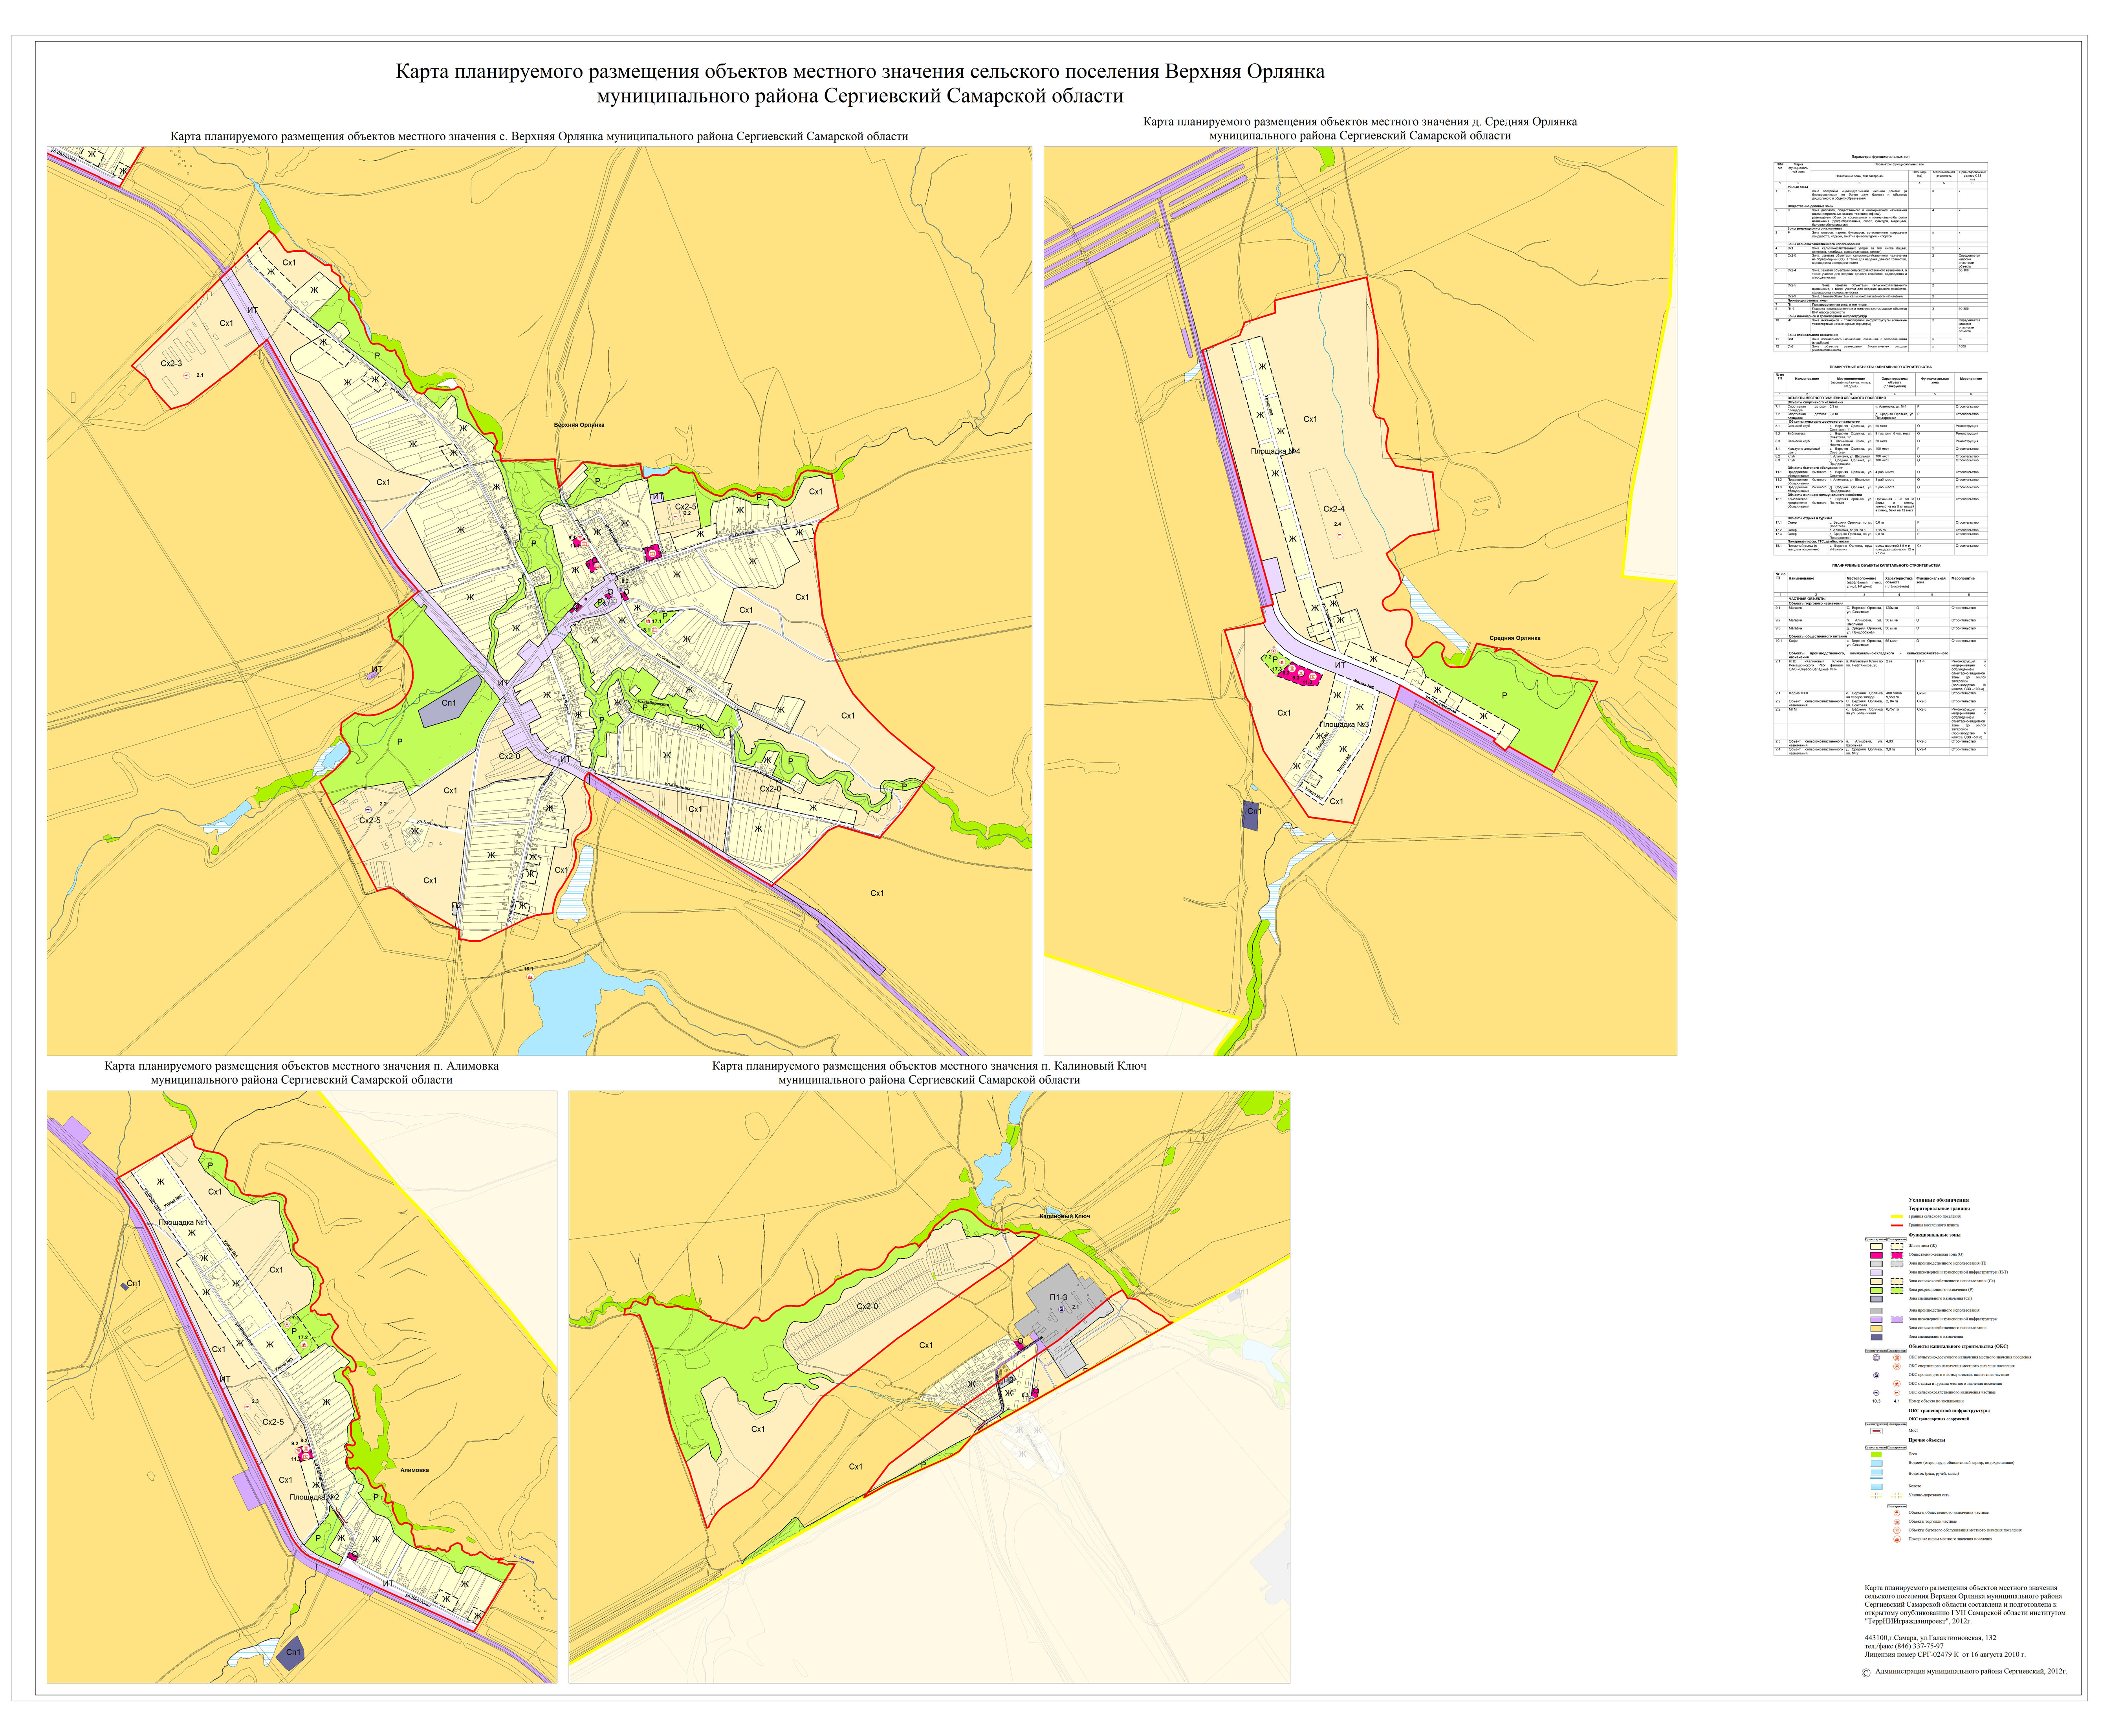The width and height of the screenshot is (2111, 1736).
Task: Select the planned magenta 'Общественно-деловая зона (О)' swatch
Action: 1897,1255
